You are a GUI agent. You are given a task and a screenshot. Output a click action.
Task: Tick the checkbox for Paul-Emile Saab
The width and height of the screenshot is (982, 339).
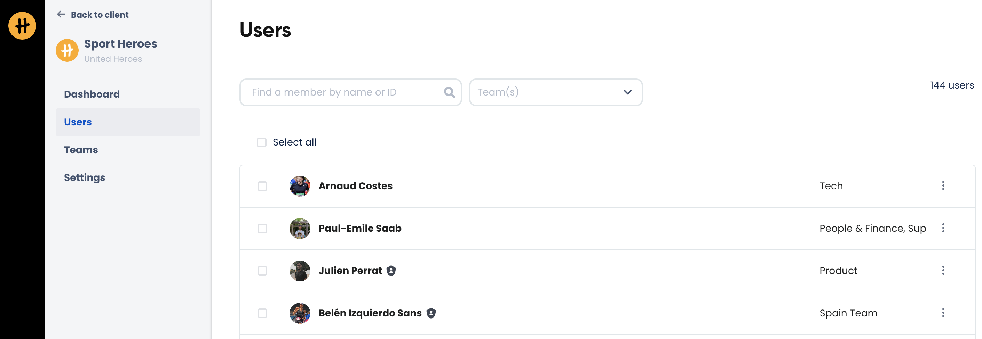262,229
